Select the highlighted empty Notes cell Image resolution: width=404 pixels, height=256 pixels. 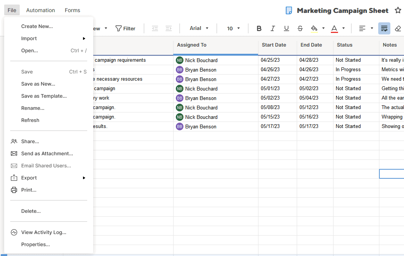391,174
